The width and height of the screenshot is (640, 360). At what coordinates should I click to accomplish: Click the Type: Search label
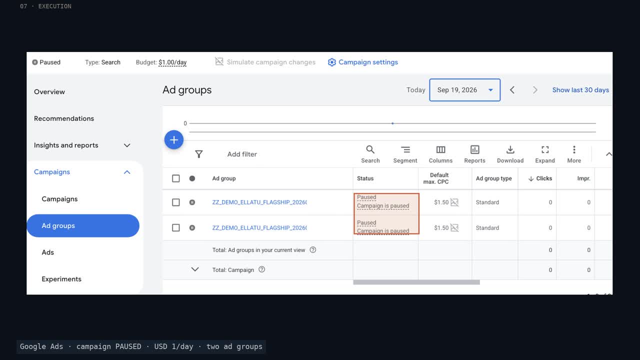click(x=102, y=62)
